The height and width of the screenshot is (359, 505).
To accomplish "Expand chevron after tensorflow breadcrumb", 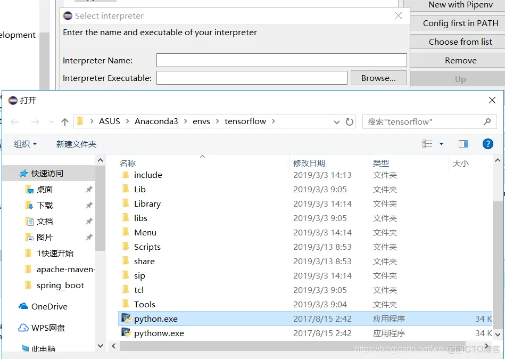I will pos(274,121).
